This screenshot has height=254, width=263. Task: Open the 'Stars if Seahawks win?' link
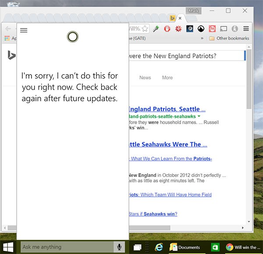[x=153, y=214]
